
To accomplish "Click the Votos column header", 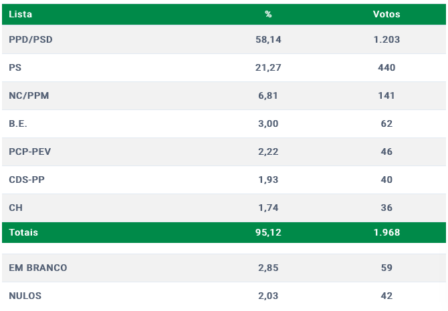I will point(386,14).
